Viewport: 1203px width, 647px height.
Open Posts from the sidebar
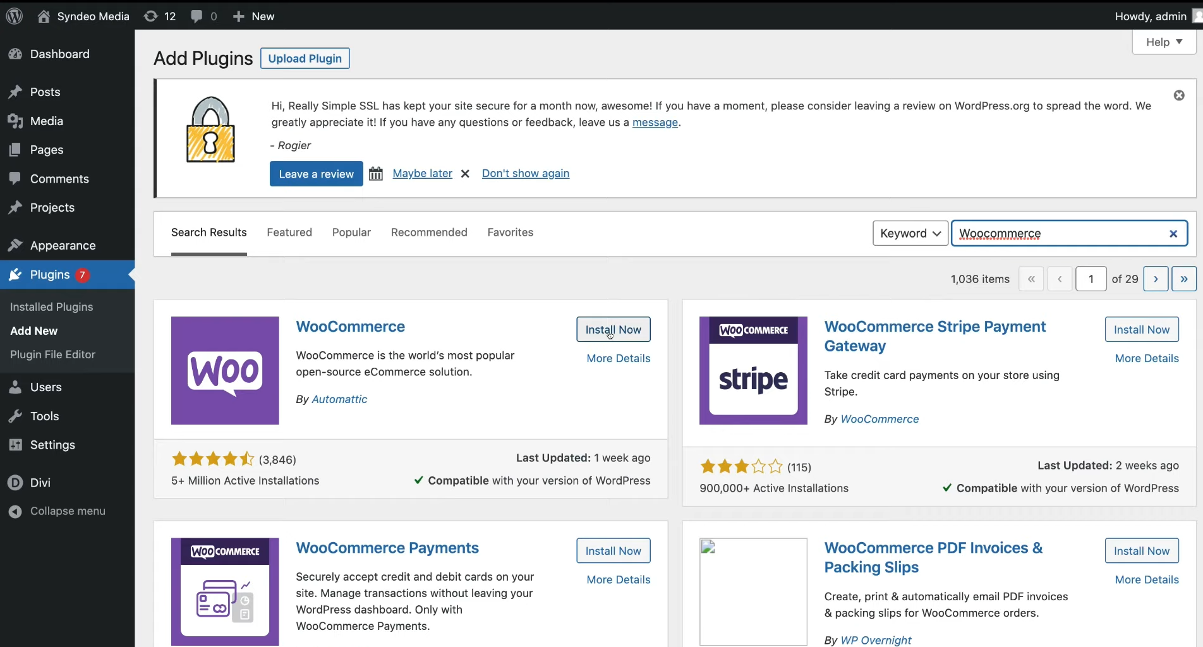click(x=67, y=92)
